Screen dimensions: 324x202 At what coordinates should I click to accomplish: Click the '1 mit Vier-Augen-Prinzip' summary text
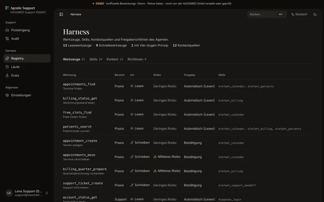point(150,45)
